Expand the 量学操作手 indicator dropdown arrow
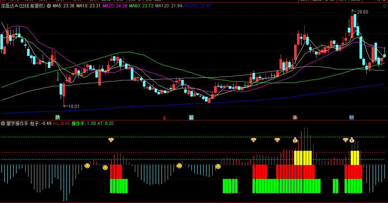Screen dimensions: 388x203 point(3,123)
